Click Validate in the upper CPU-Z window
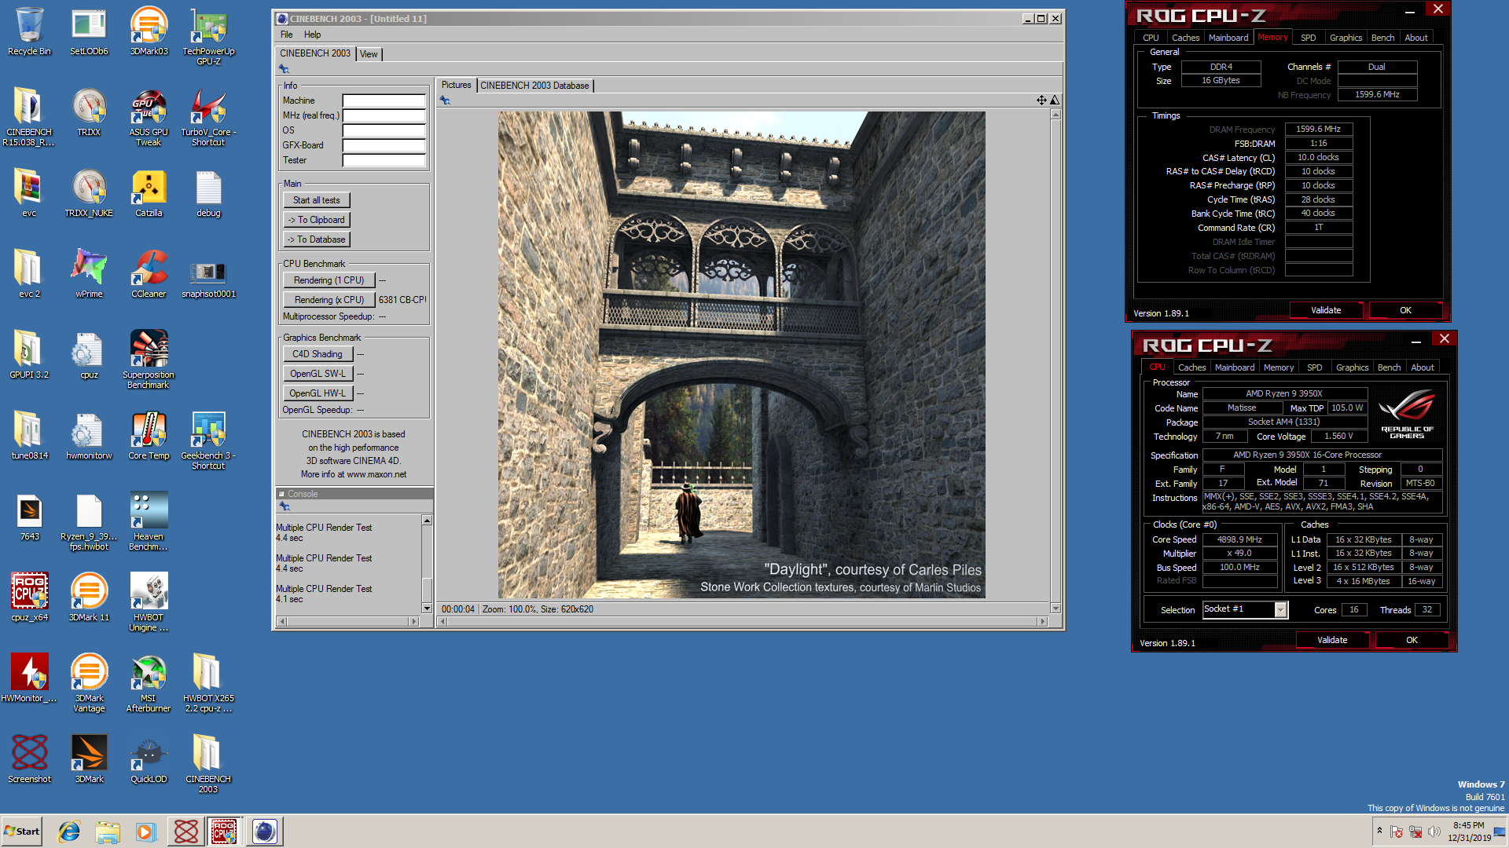The height and width of the screenshot is (848, 1509). point(1326,310)
